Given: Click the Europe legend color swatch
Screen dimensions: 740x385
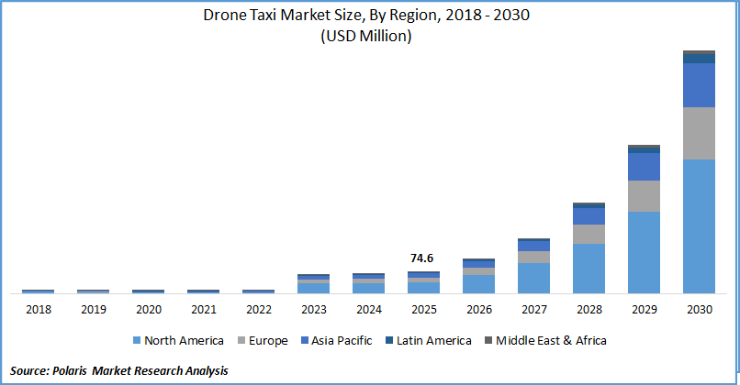Looking at the screenshot, I should [x=241, y=340].
